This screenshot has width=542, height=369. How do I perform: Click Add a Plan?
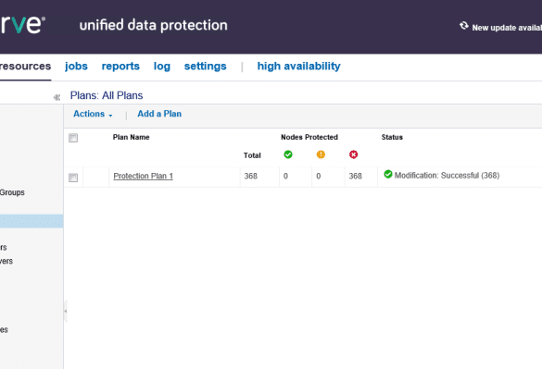tap(159, 114)
